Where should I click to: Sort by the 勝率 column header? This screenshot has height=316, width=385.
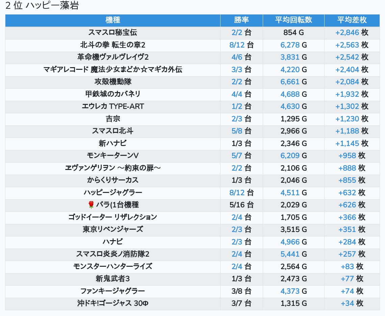point(241,20)
